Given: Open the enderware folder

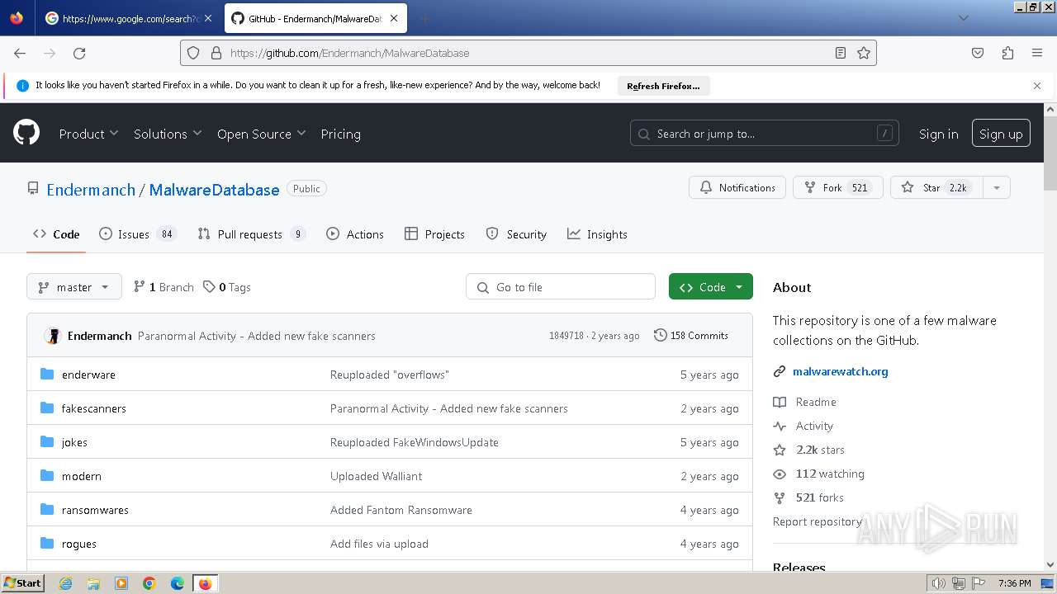Looking at the screenshot, I should [88, 375].
